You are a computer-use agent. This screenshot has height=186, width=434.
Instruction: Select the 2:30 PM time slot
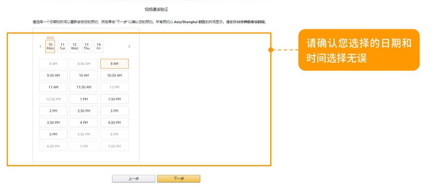(x=84, y=111)
